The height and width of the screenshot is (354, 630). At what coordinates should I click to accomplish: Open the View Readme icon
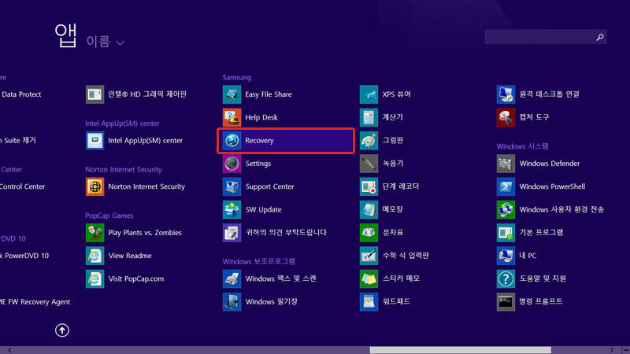coord(94,256)
